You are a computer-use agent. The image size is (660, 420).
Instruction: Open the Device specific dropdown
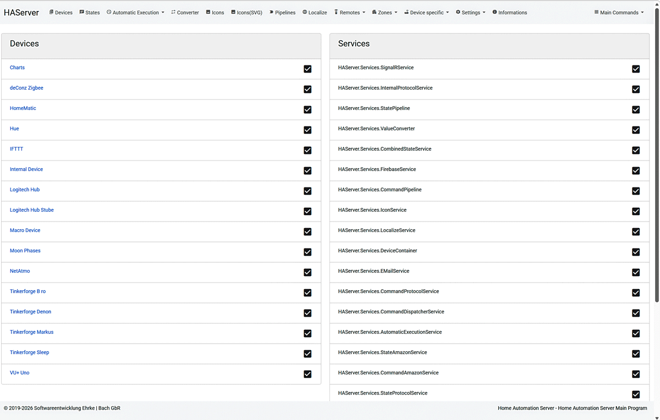(x=426, y=12)
